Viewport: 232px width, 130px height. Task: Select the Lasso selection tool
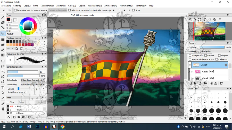click(3, 66)
